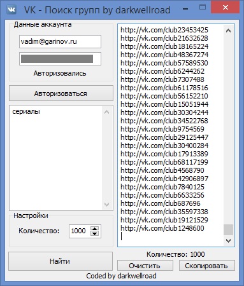This screenshot has height=286, width=244.
Task: Click the email field with vadim@garinov.ru
Action: point(60,41)
